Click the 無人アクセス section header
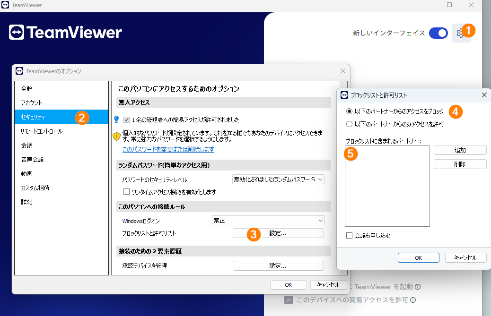 click(x=223, y=102)
